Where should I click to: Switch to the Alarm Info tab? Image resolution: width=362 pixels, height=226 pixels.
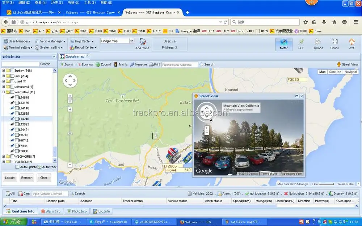[x=51, y=211]
